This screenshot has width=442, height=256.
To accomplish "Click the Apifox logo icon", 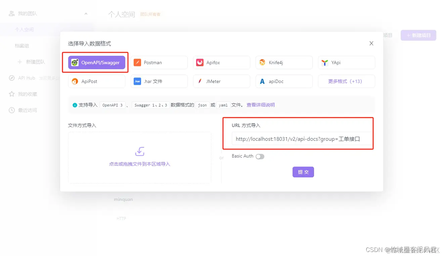I will (x=200, y=62).
